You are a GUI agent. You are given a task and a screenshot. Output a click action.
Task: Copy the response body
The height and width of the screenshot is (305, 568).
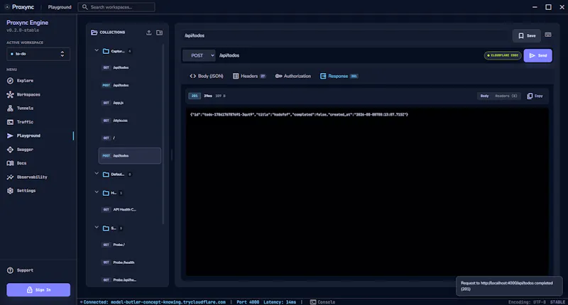coord(535,96)
